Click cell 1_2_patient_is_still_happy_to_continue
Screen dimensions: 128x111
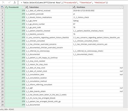pyautogui.click(x=49, y=58)
